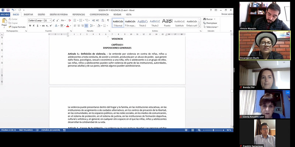
Task: Apply the text highlight color
Action: (x=62, y=26)
